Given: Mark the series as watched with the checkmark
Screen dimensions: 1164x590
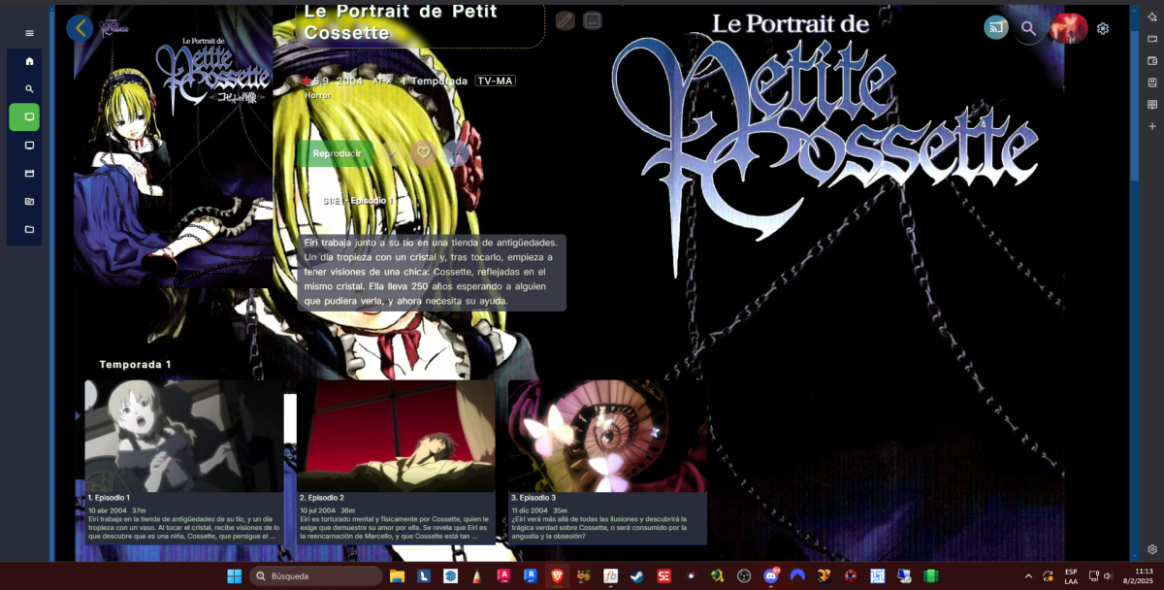Looking at the screenshot, I should 391,152.
